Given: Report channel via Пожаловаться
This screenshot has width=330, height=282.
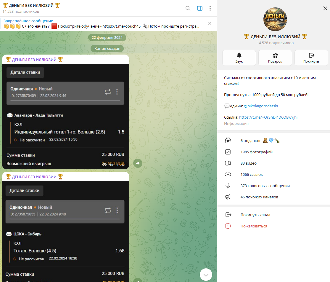Looking at the screenshot, I should pyautogui.click(x=273, y=226).
